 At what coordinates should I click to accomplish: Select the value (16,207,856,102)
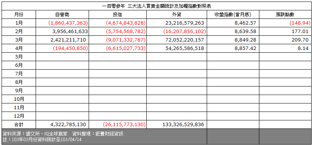coord(185,32)
